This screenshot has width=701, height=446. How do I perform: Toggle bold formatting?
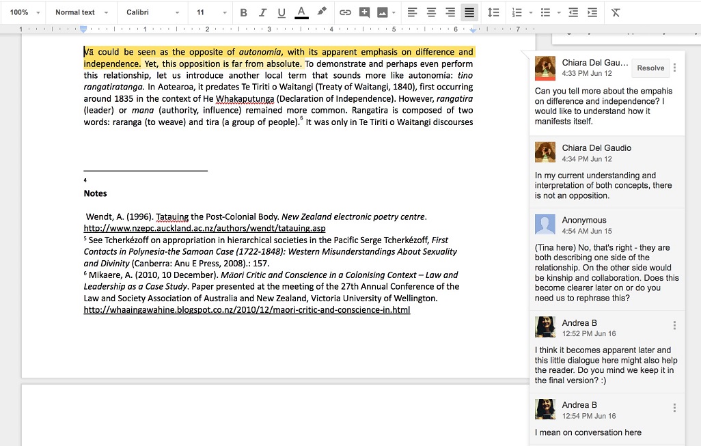click(x=244, y=12)
